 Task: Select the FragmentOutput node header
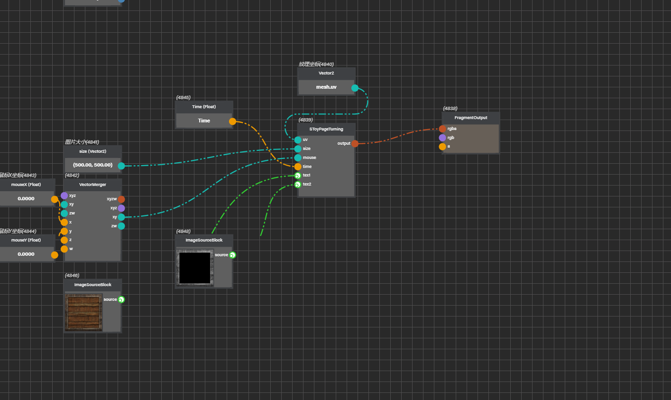point(470,118)
